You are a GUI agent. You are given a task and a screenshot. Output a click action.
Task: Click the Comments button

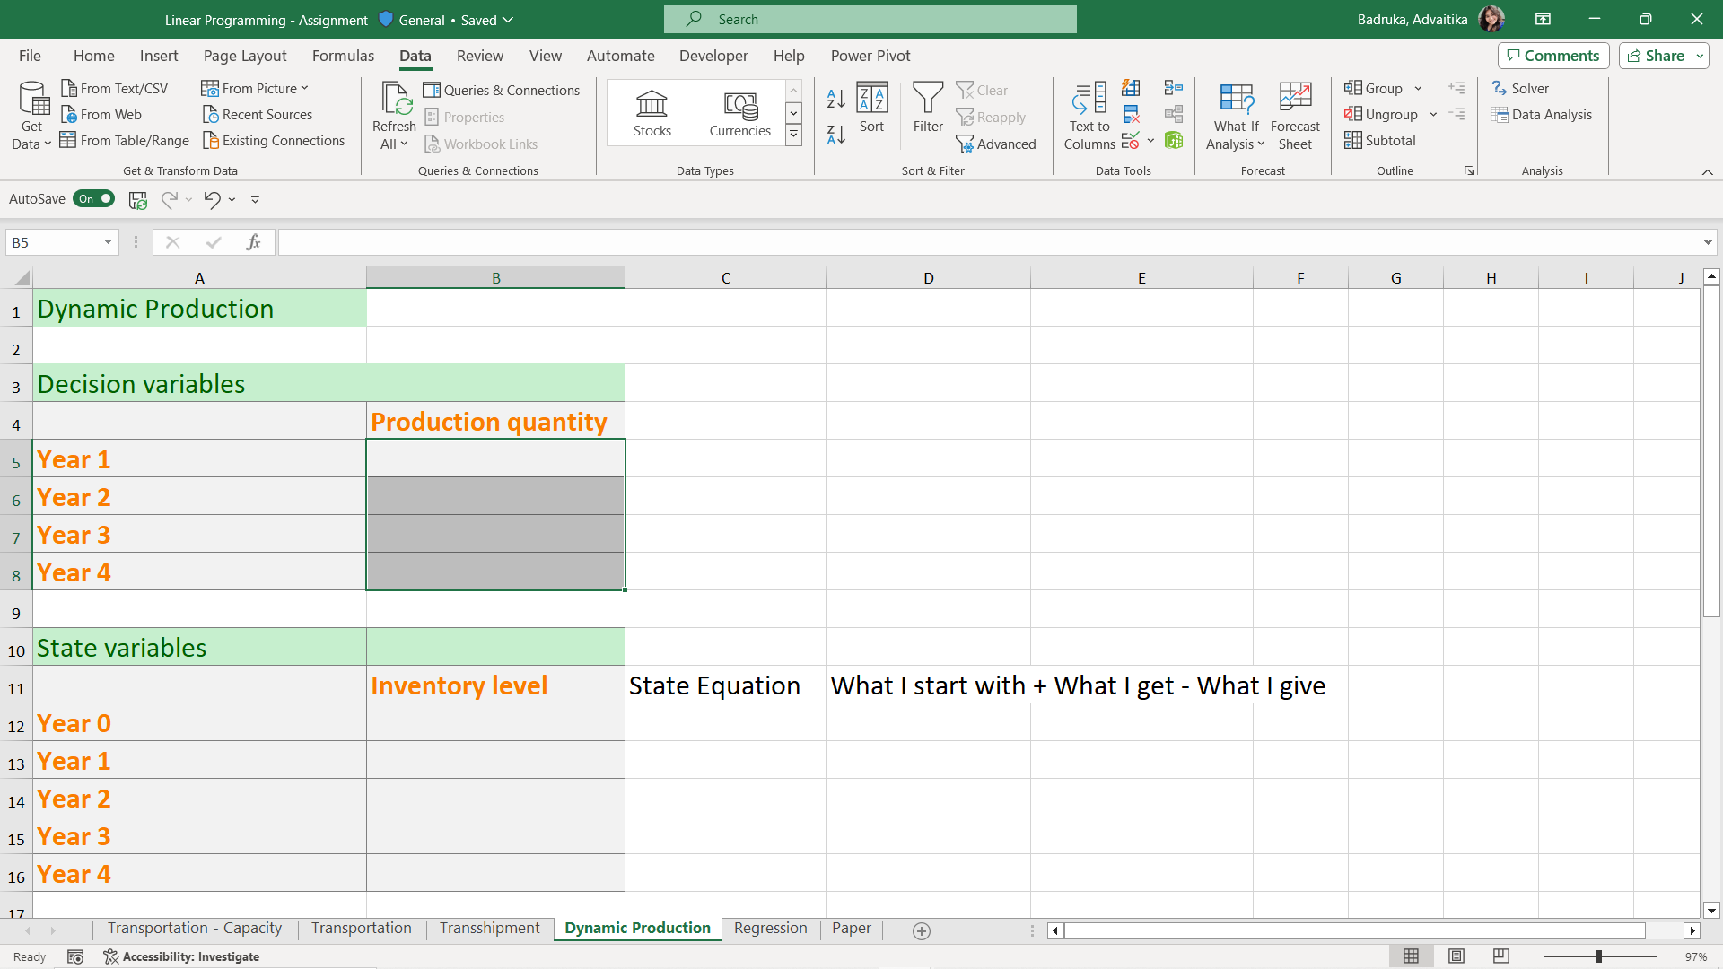[x=1552, y=55]
